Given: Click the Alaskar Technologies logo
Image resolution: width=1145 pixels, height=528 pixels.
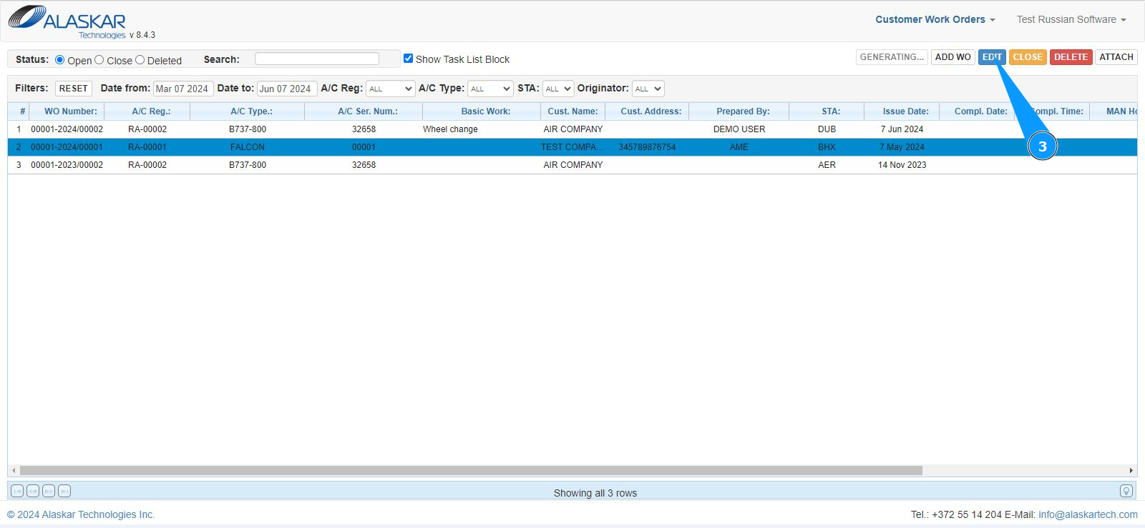Looking at the screenshot, I should click(x=67, y=20).
